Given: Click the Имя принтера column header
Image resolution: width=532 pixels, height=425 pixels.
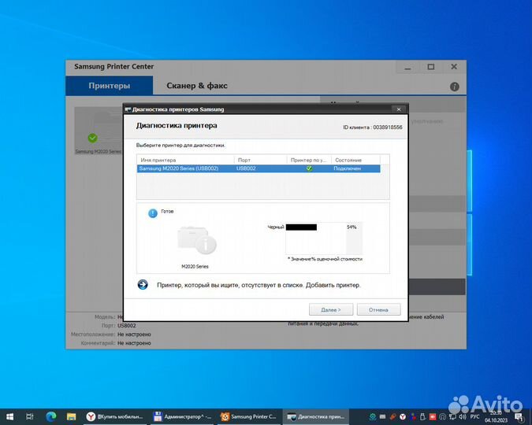Looking at the screenshot, I should pyautogui.click(x=185, y=160).
